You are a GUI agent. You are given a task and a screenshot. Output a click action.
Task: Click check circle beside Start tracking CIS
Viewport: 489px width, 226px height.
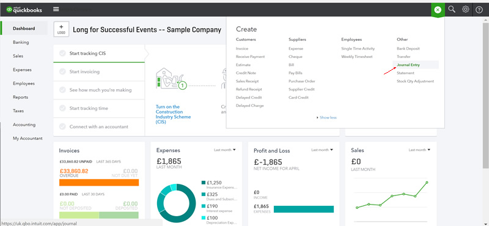pos(62,53)
